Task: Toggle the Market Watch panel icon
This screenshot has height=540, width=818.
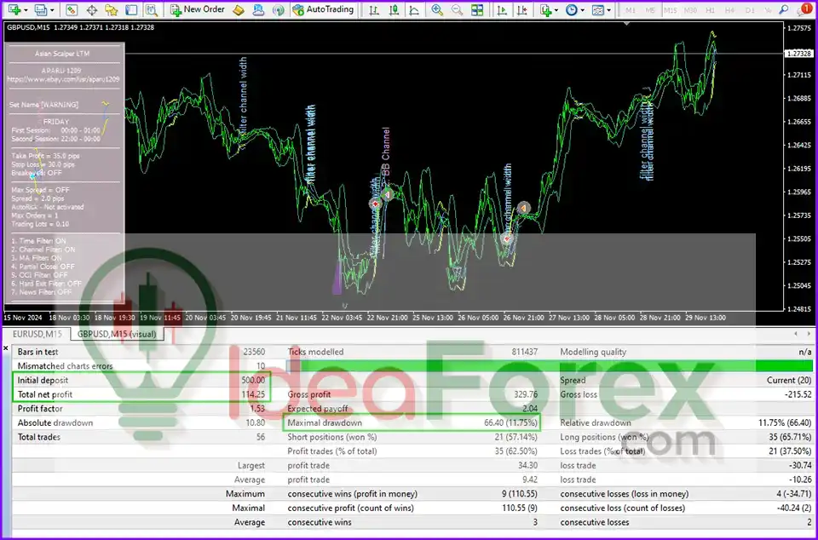Action: (x=72, y=9)
